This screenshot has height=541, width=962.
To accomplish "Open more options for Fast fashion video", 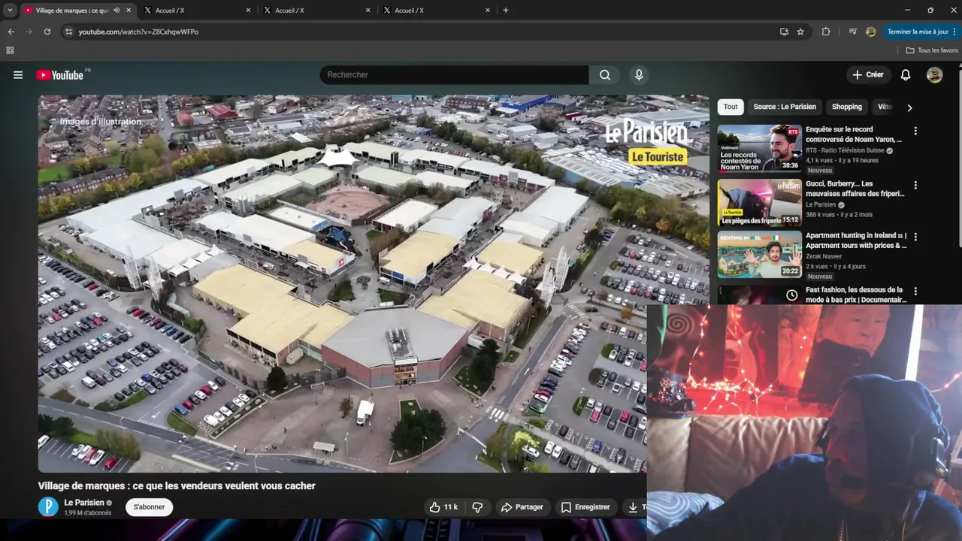I will pos(915,291).
